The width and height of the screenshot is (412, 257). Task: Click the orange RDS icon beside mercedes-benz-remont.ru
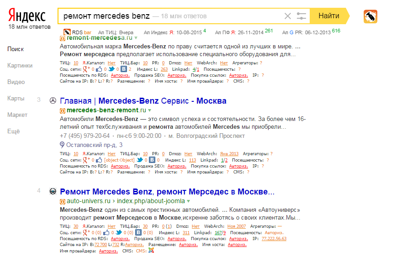63,110
